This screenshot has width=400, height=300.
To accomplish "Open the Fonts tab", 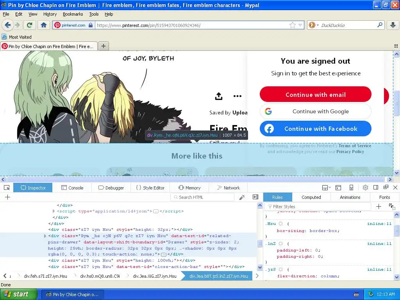I will click(384, 197).
